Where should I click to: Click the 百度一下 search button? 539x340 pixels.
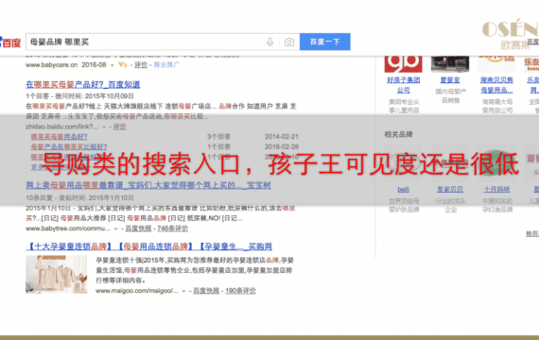[325, 42]
